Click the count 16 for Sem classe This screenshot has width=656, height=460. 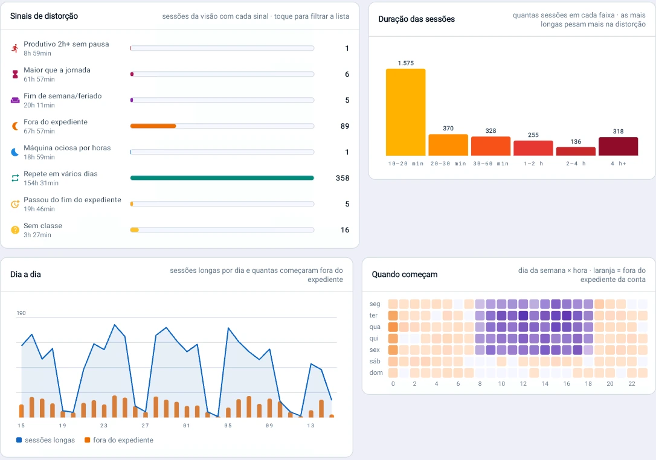pos(345,230)
